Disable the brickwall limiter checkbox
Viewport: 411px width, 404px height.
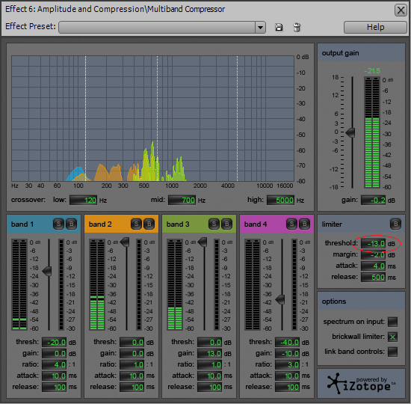coord(392,337)
